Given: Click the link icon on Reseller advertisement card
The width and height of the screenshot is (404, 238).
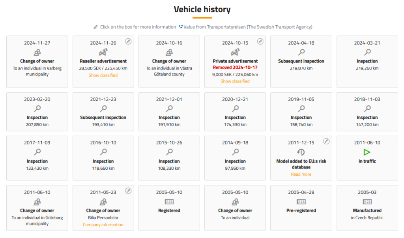Looking at the screenshot, I should (128, 41).
